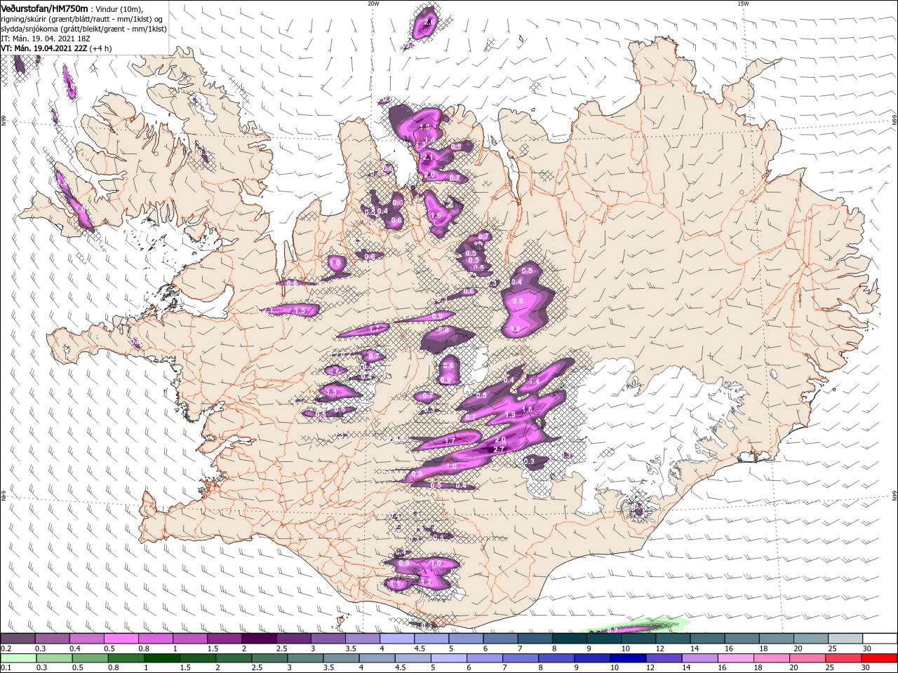Click the 1.4 precipitation value on the map
898x673 pixels.
(x=534, y=381)
